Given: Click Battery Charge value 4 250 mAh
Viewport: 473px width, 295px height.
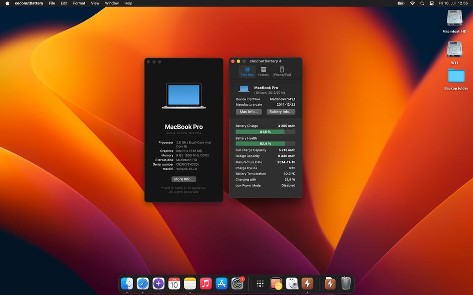Looking at the screenshot, I should [x=287, y=126].
